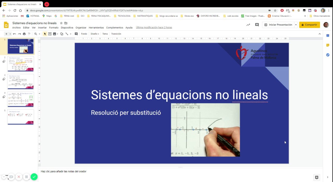The image size is (333, 182).
Task: Click Iniciar Presentación button
Action: tap(278, 25)
